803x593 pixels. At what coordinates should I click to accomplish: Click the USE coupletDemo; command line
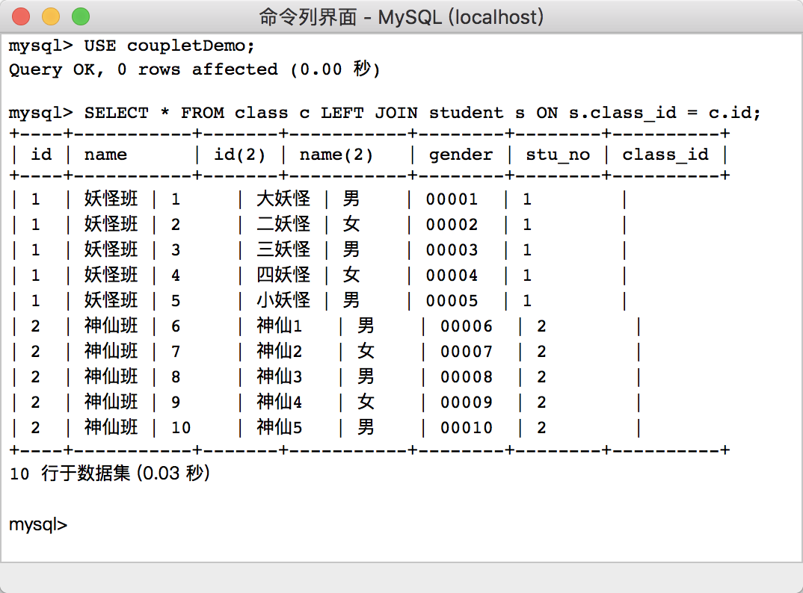coord(132,46)
